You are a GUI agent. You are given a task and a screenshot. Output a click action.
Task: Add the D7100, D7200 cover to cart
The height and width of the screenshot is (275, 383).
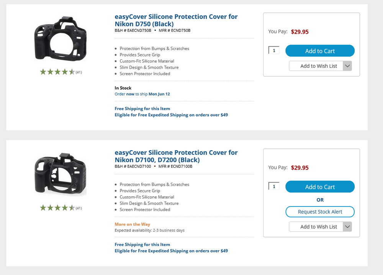pos(320,187)
